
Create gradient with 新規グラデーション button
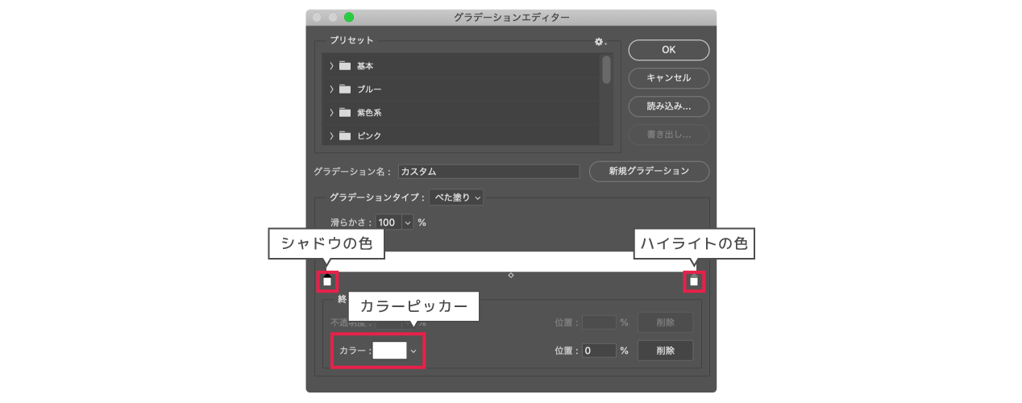pos(649,172)
